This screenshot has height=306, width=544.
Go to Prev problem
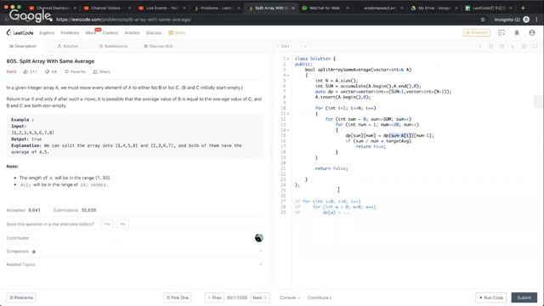click(214, 297)
